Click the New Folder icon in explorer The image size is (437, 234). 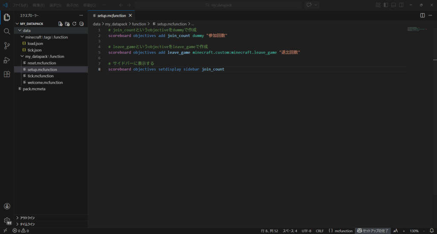[67, 24]
